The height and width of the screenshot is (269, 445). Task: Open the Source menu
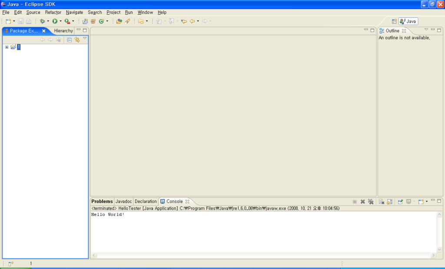(x=33, y=13)
